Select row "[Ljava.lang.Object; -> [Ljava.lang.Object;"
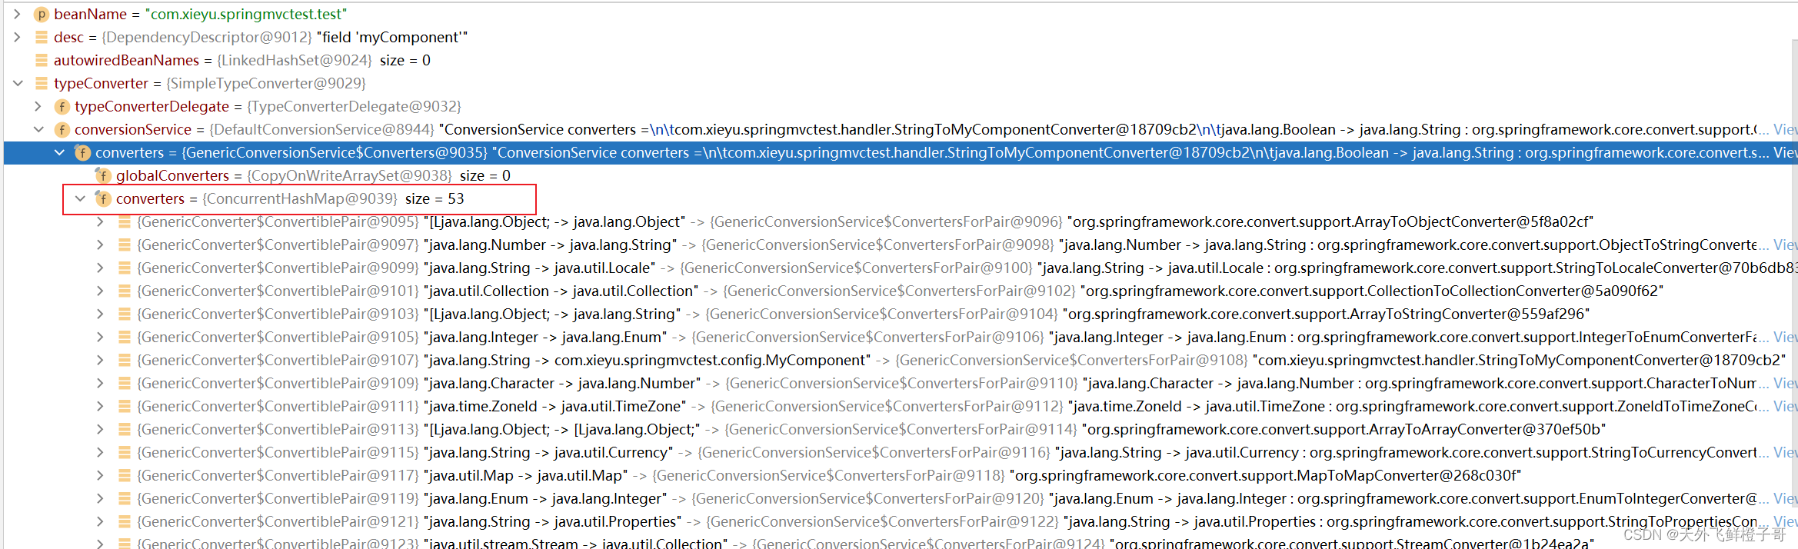The width and height of the screenshot is (1798, 549). click(x=562, y=429)
